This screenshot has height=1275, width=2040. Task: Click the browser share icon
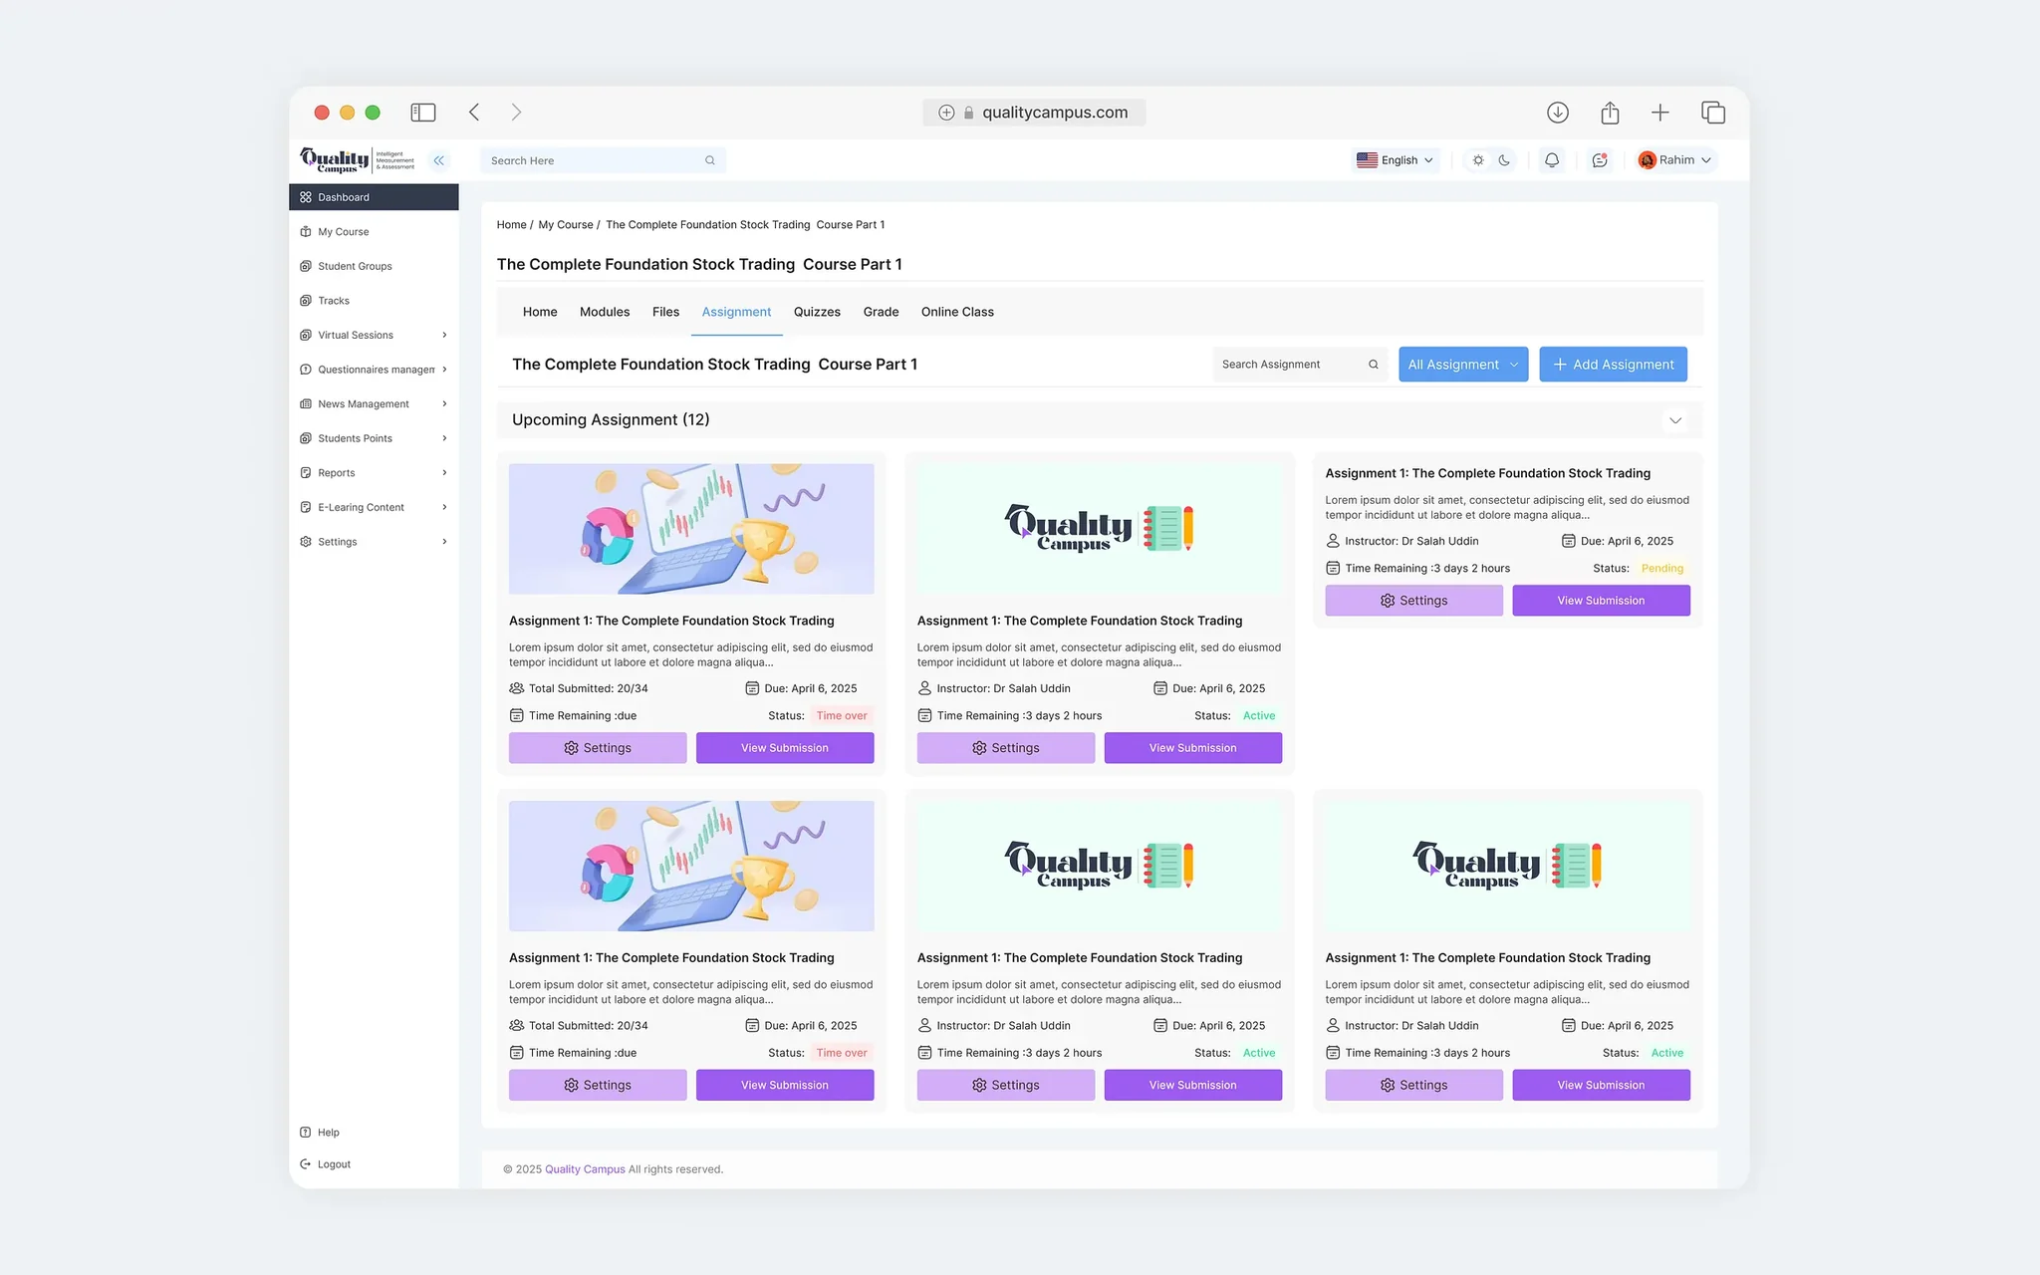(1610, 113)
